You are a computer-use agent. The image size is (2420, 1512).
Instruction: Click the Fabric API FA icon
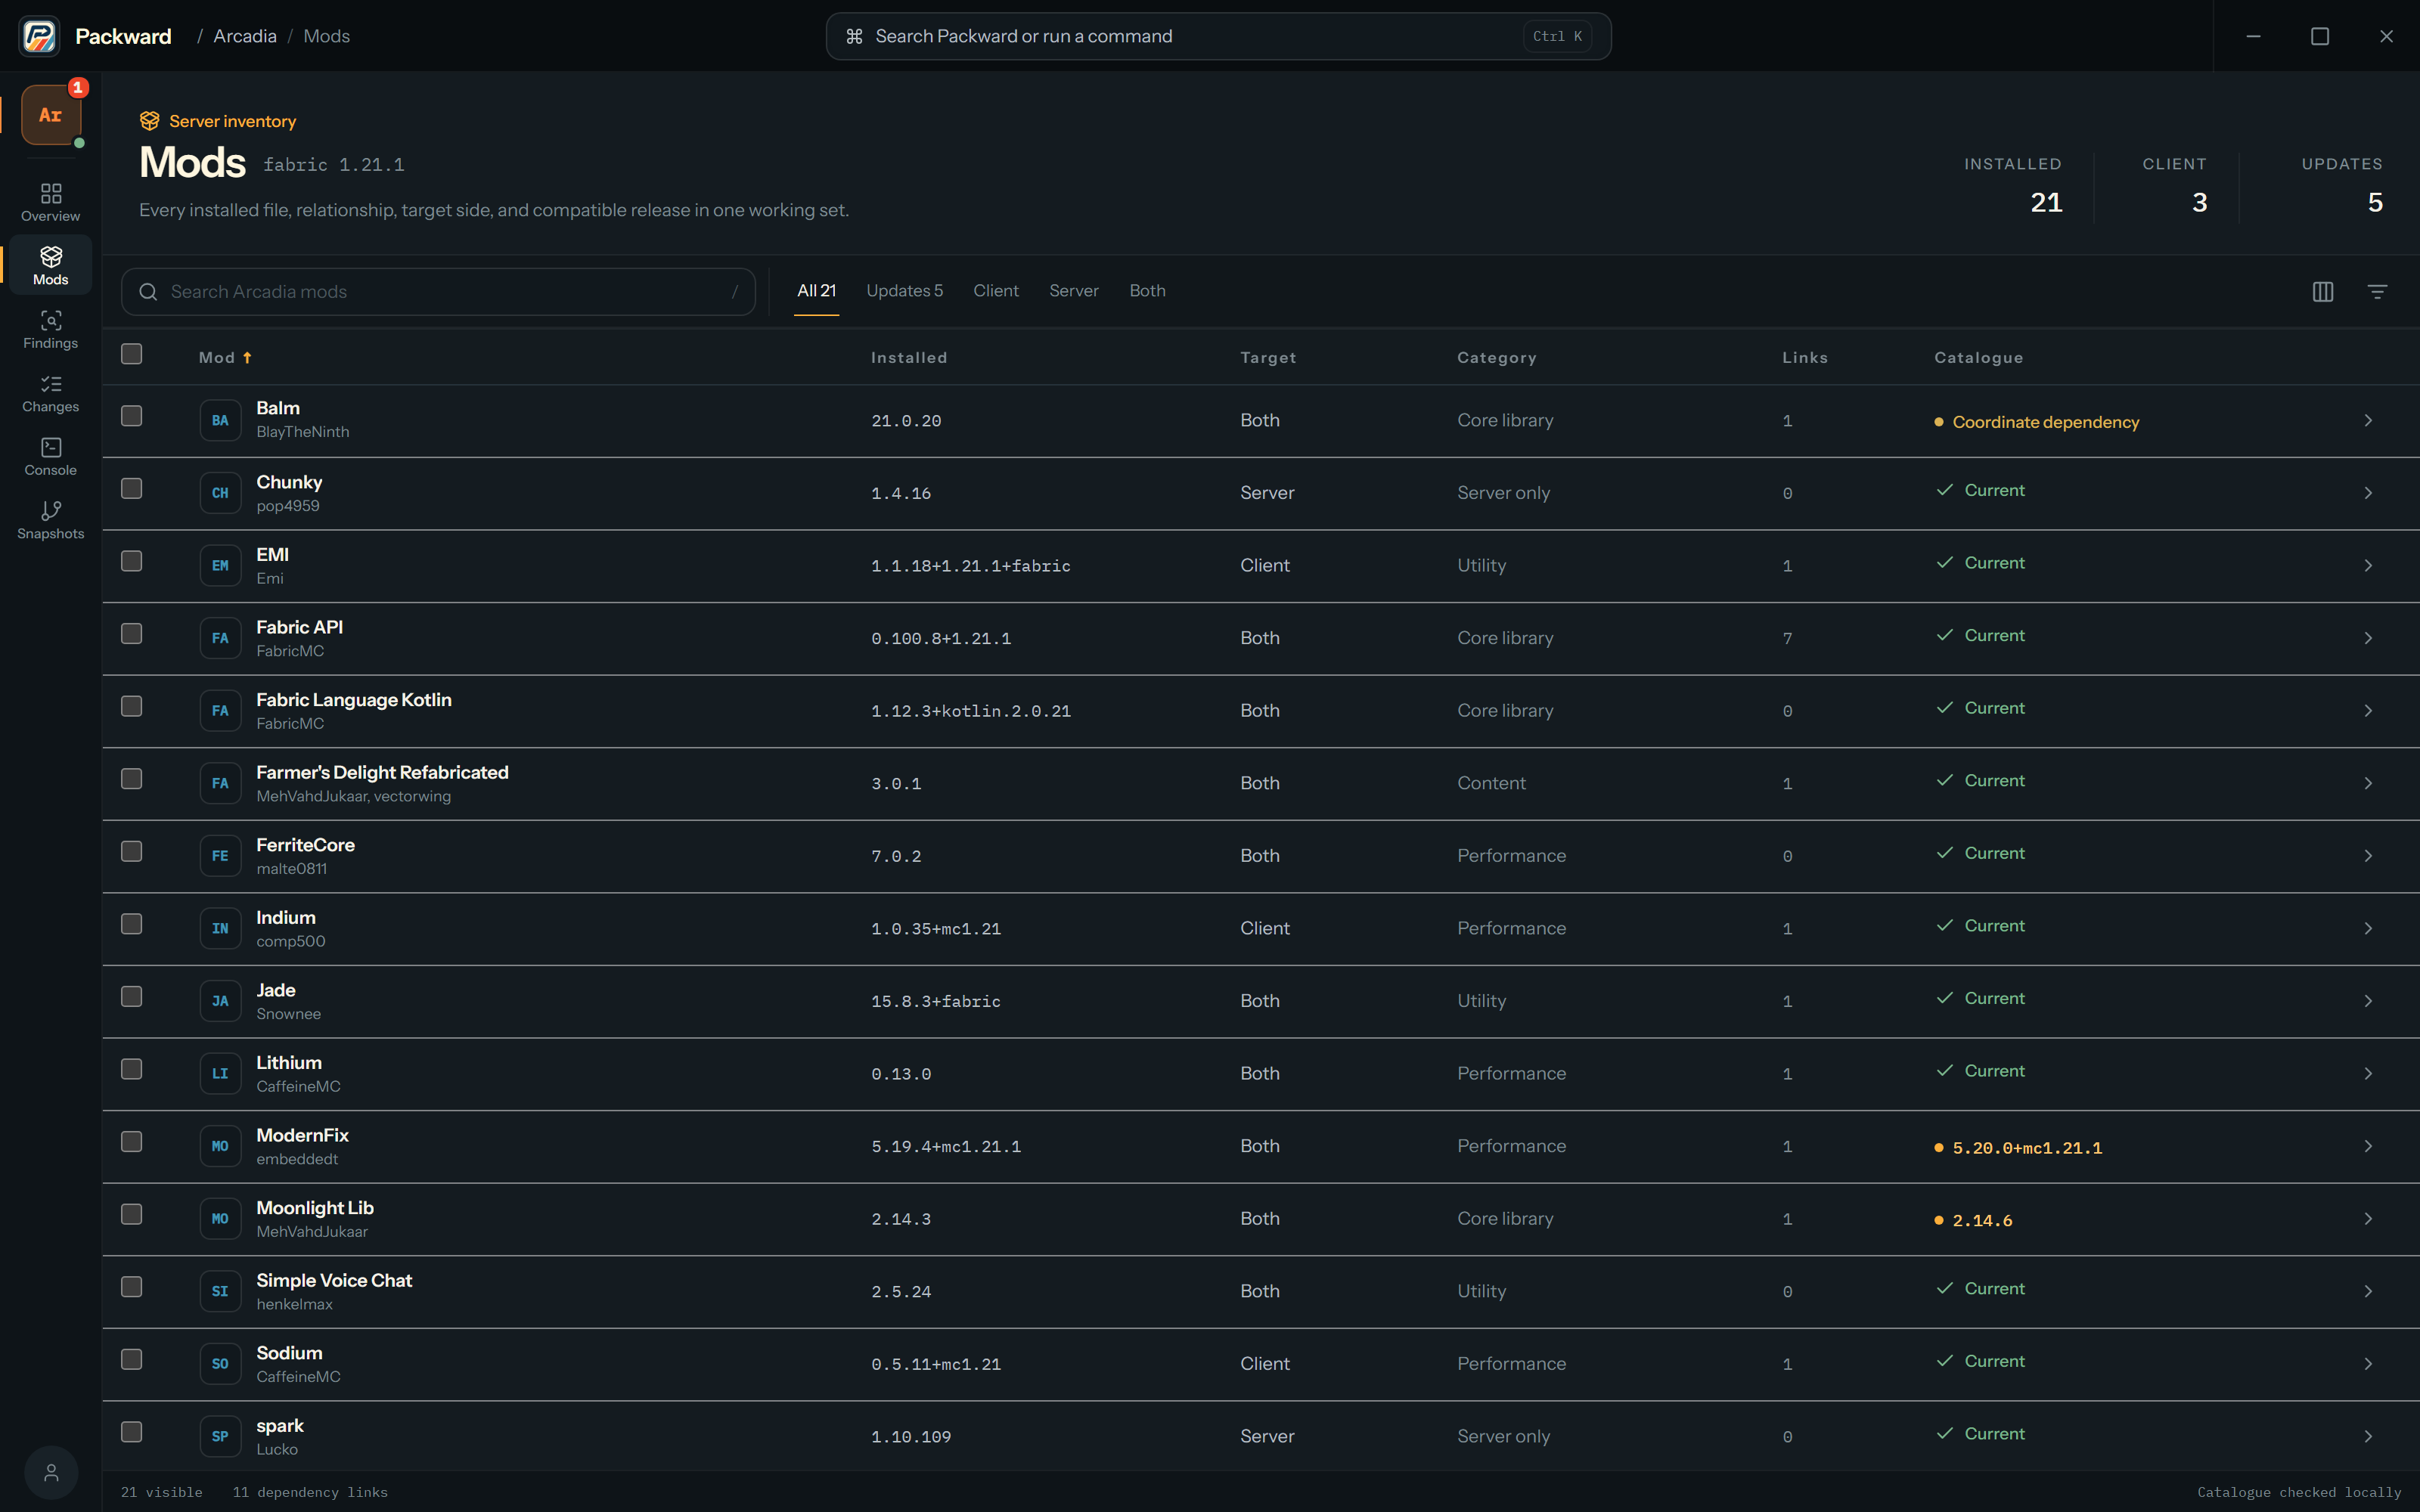[220, 638]
